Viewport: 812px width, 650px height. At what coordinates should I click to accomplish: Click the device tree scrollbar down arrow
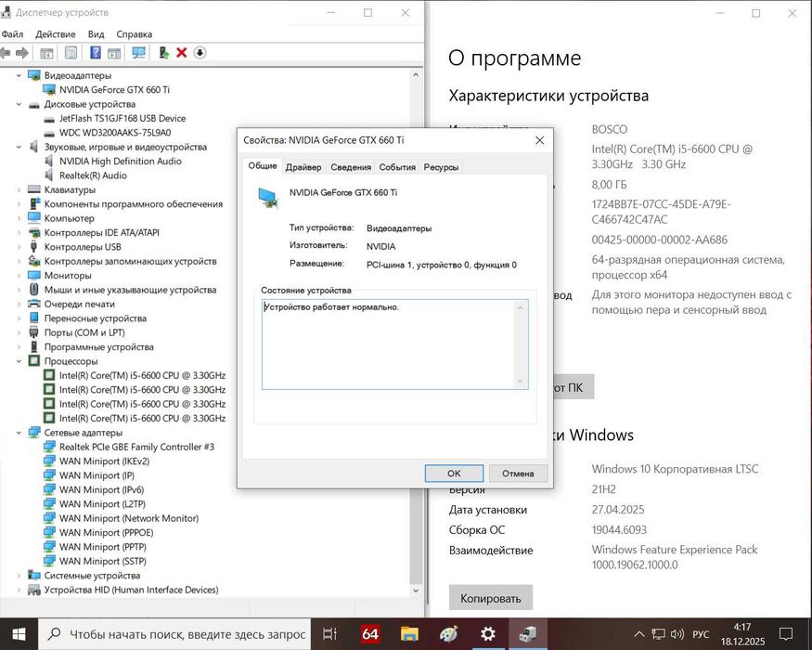416,591
